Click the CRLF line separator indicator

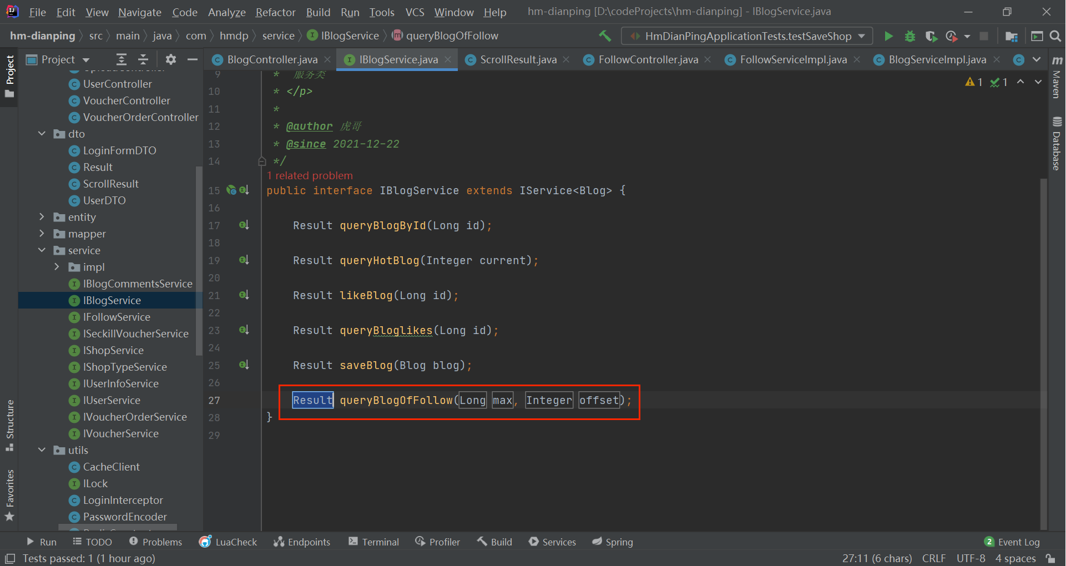pyautogui.click(x=934, y=558)
